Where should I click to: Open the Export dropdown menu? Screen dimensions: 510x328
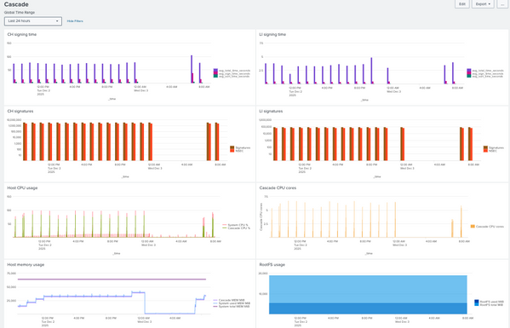pos(483,4)
